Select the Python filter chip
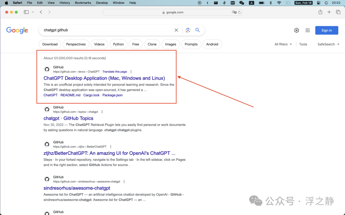 (x=119, y=44)
